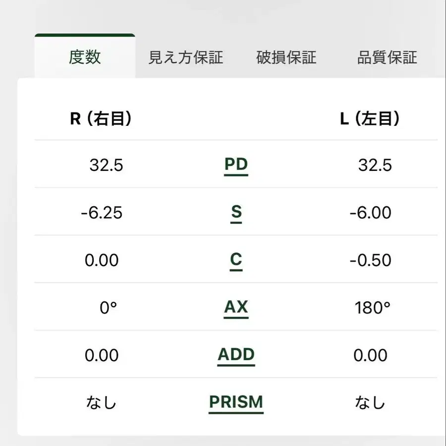Screen dimensions: 446x446
Task: Click the right eye PD value 32.5
Action: coord(106,166)
